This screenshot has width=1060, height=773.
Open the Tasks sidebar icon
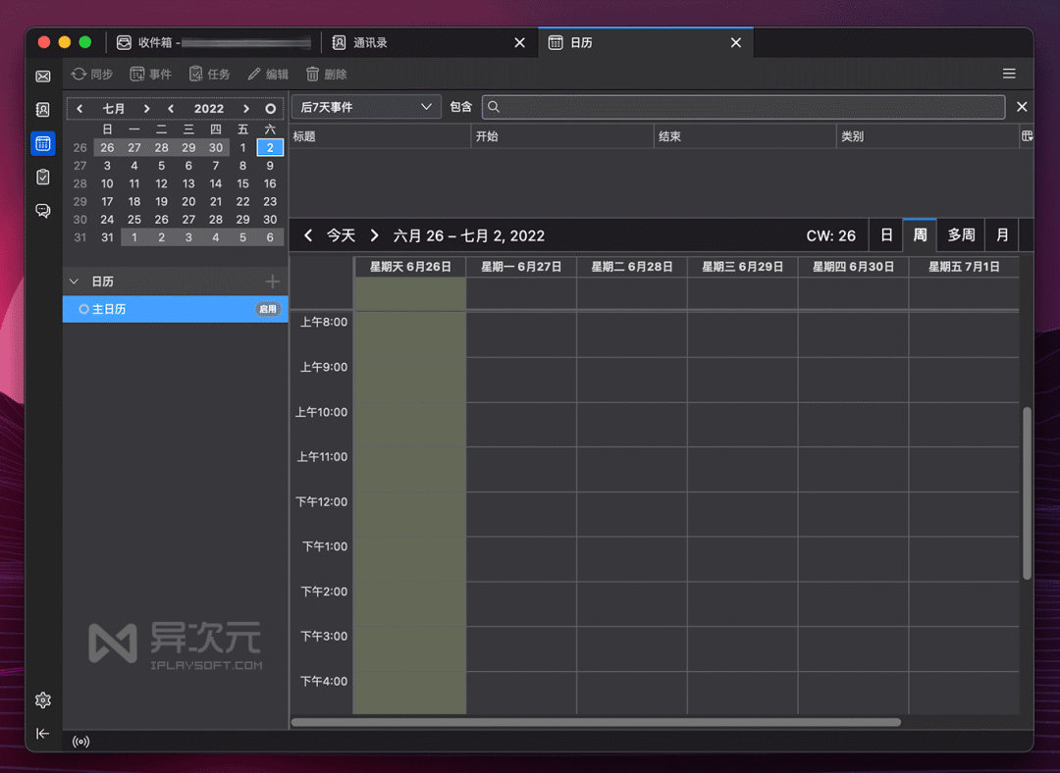point(43,178)
